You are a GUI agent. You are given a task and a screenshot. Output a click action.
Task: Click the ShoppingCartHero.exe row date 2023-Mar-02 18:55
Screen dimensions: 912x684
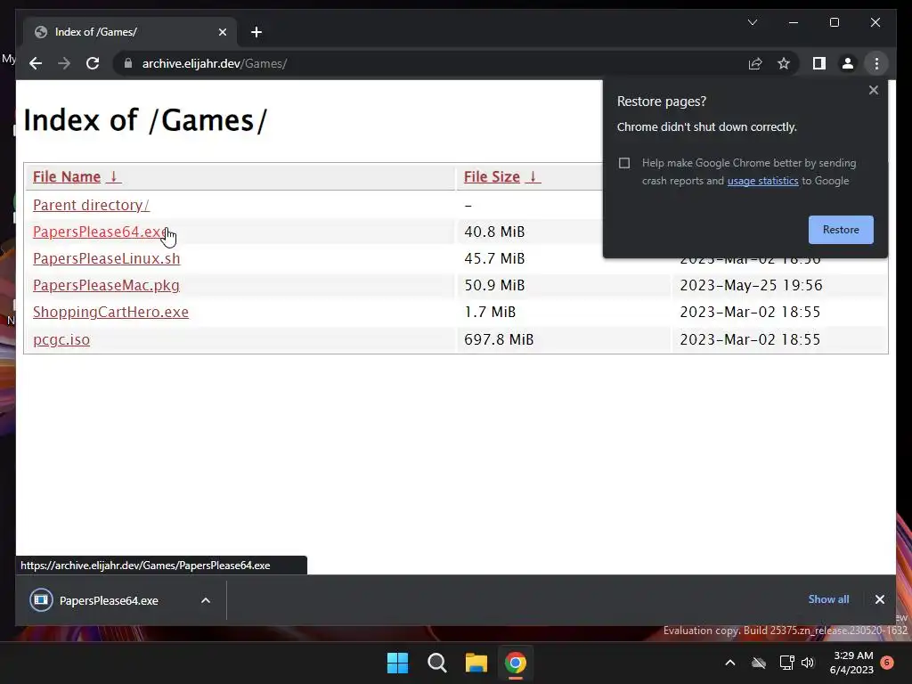click(x=750, y=313)
